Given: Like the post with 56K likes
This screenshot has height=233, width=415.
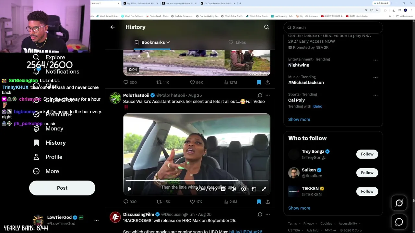Looking at the screenshot, I should tap(196, 83).
